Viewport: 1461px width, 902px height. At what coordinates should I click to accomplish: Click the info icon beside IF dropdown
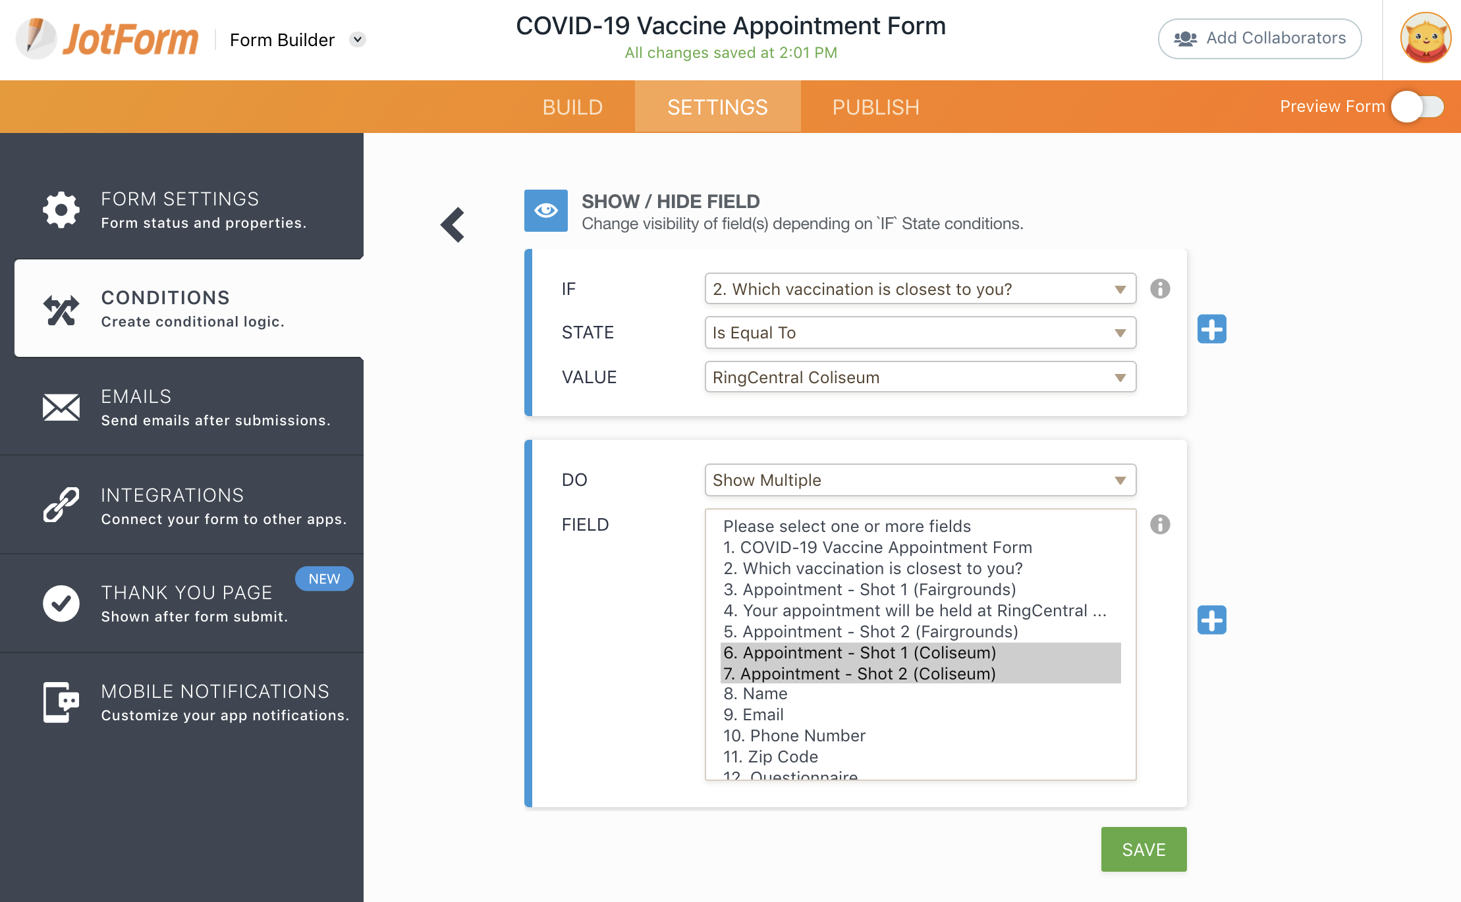(x=1160, y=288)
